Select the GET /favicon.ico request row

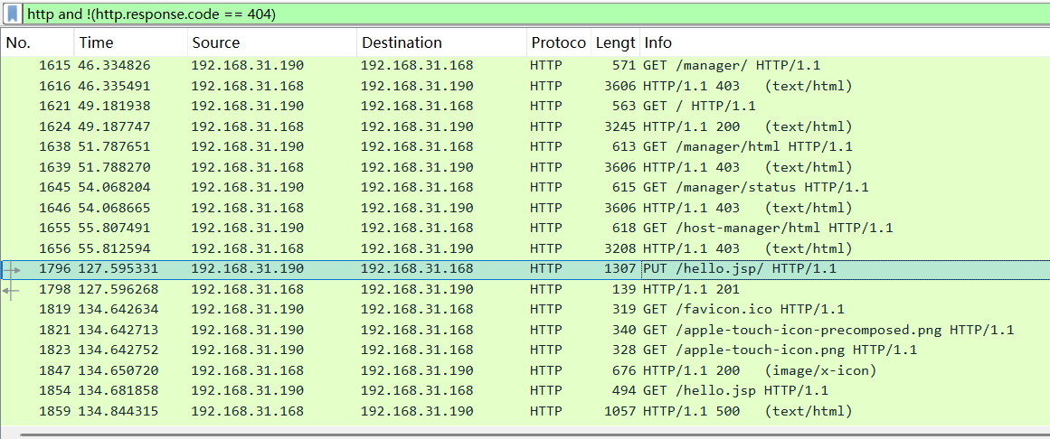click(525, 309)
